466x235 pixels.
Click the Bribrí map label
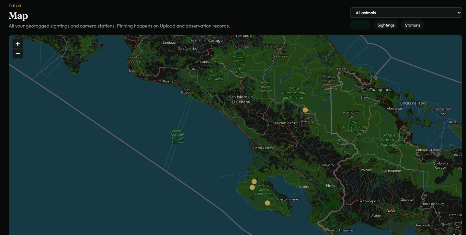point(342,69)
